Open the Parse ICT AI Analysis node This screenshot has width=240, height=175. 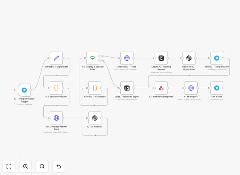click(x=95, y=88)
